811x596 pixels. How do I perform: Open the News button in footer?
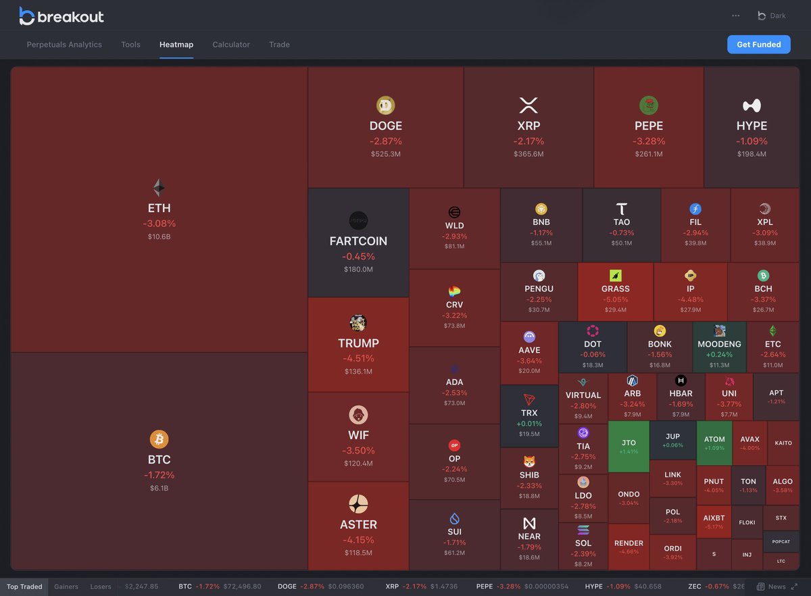click(771, 587)
